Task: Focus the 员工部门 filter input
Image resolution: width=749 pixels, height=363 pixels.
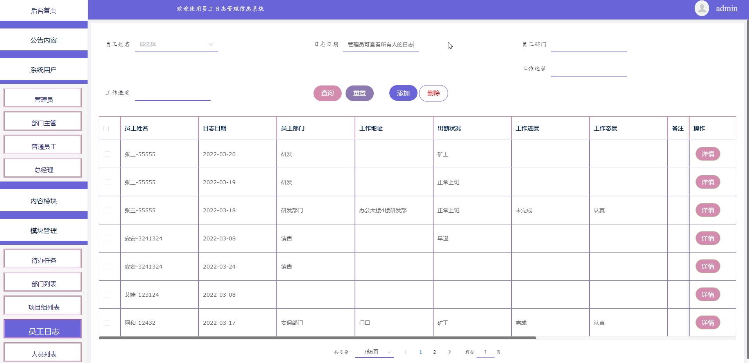Action: [x=589, y=44]
